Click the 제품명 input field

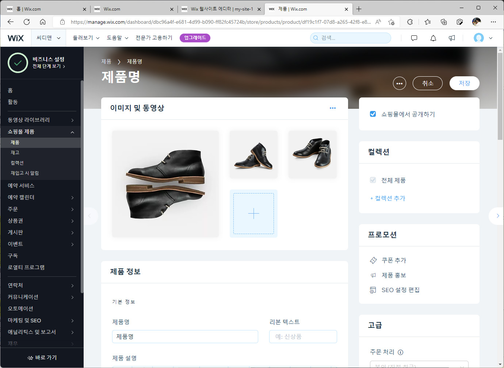coord(185,337)
